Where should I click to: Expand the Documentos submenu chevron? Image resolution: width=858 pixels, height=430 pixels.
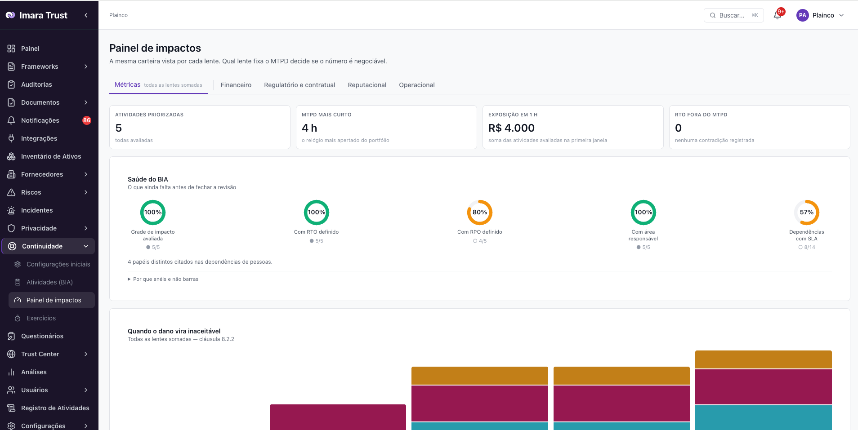click(x=86, y=102)
